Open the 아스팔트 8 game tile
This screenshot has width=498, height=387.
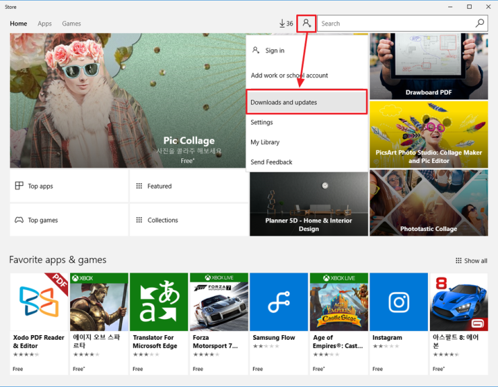(458, 302)
